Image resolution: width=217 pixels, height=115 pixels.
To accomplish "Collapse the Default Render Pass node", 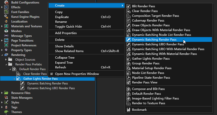I will coord(10,69).
